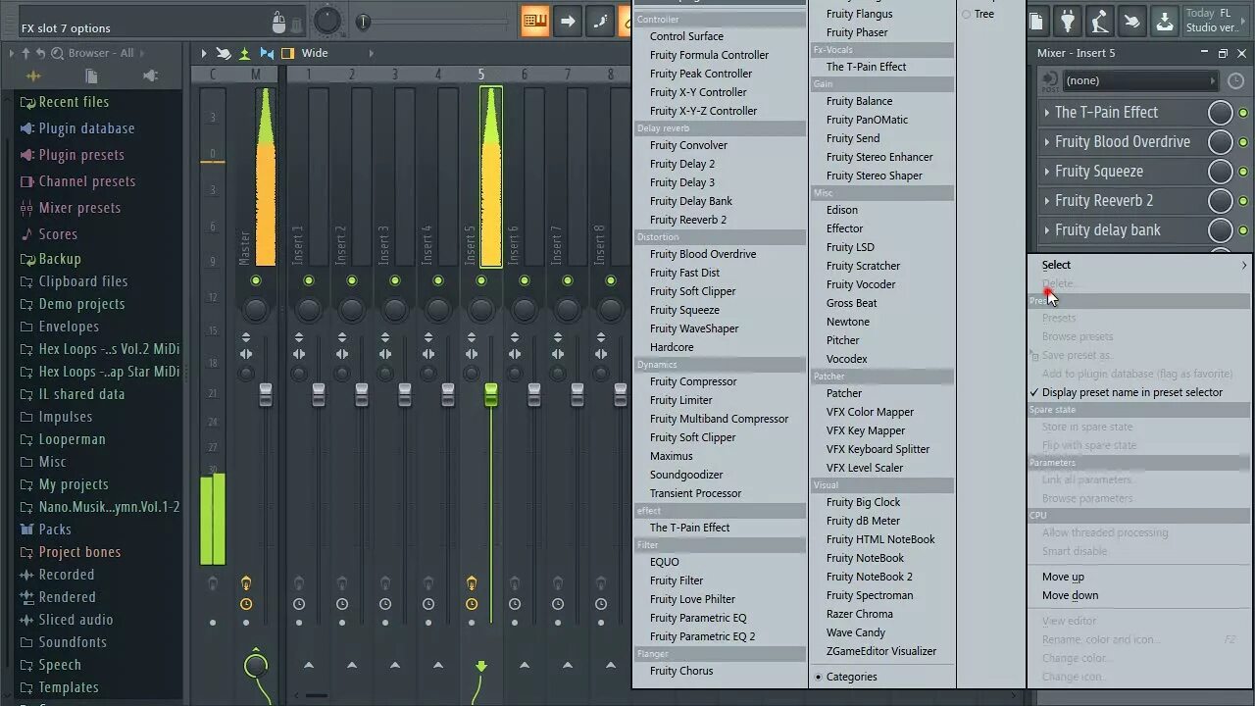Image resolution: width=1255 pixels, height=706 pixels.
Task: Adjust the Insert 5 volume fader
Action: 491,395
